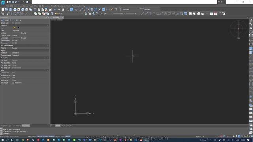Toggle SW/SH button in status bar

68,136
